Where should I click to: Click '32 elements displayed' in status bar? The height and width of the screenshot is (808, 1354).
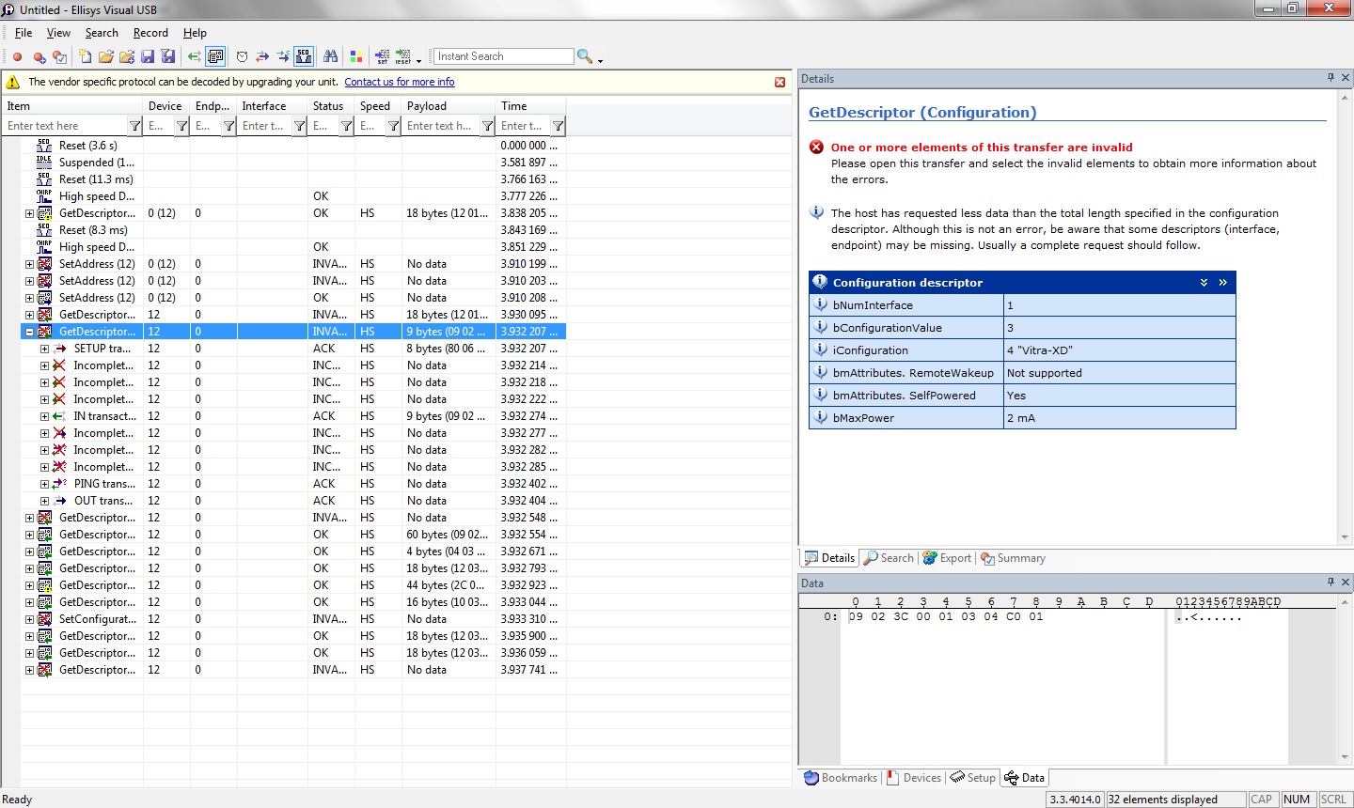pos(1175,800)
